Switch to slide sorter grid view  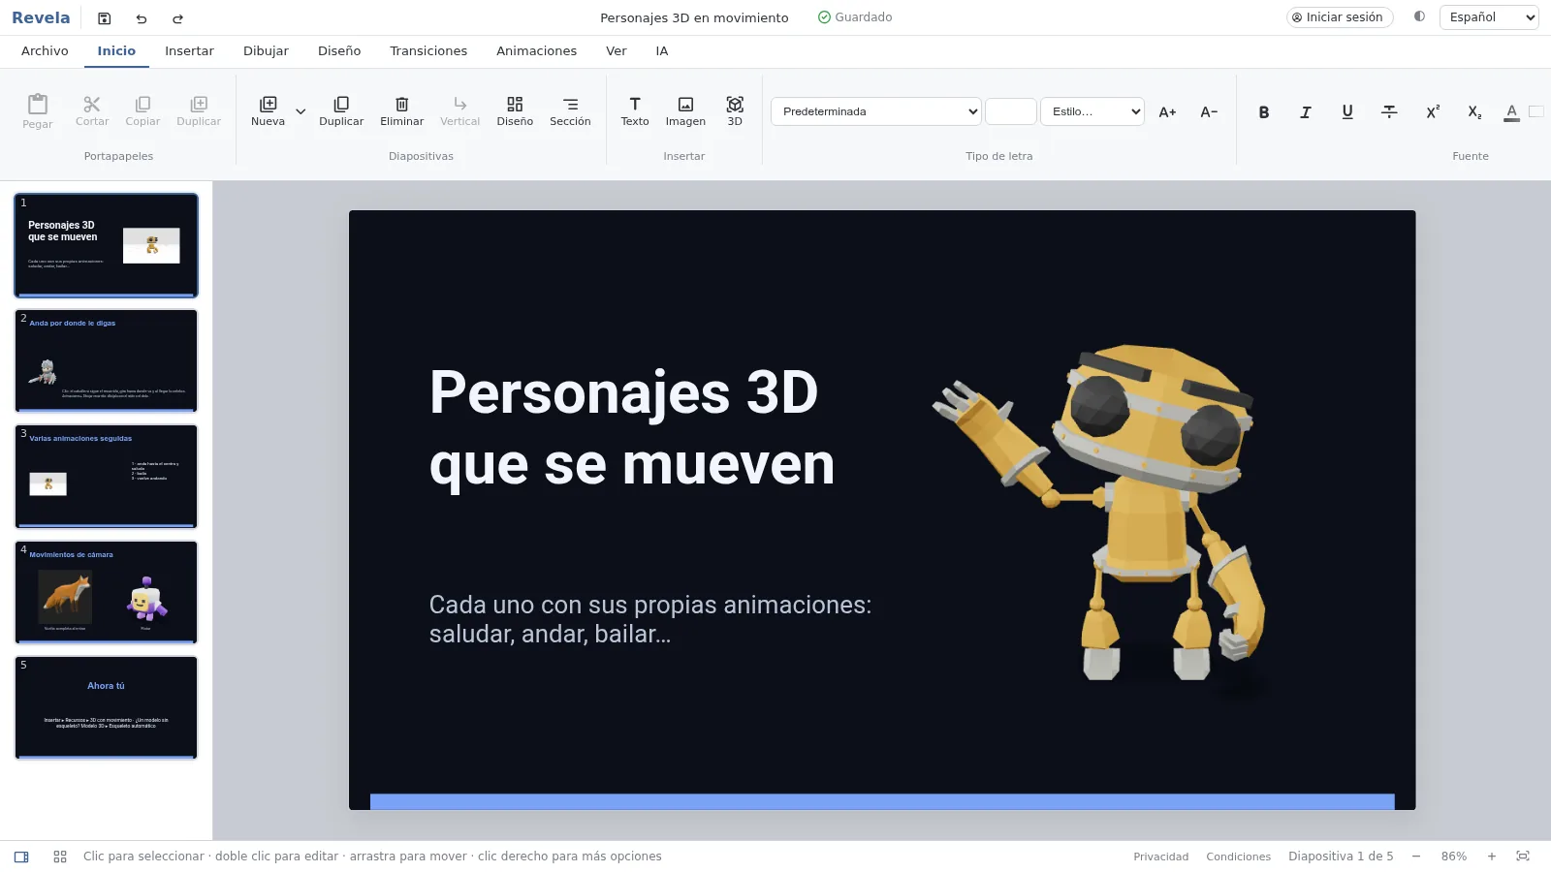tap(60, 856)
